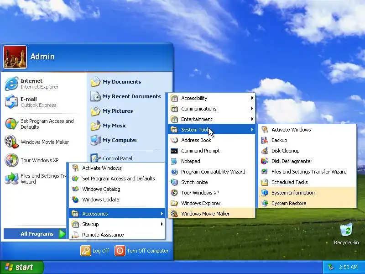This screenshot has height=274, width=365.
Task: Click the Windows Update icon
Action: [x=75, y=200]
